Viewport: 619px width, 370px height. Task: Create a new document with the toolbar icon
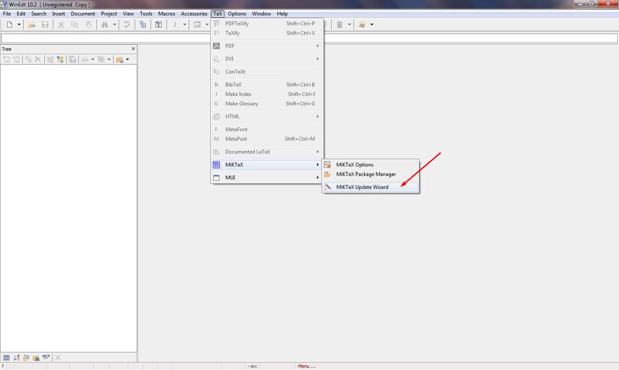[x=10, y=24]
